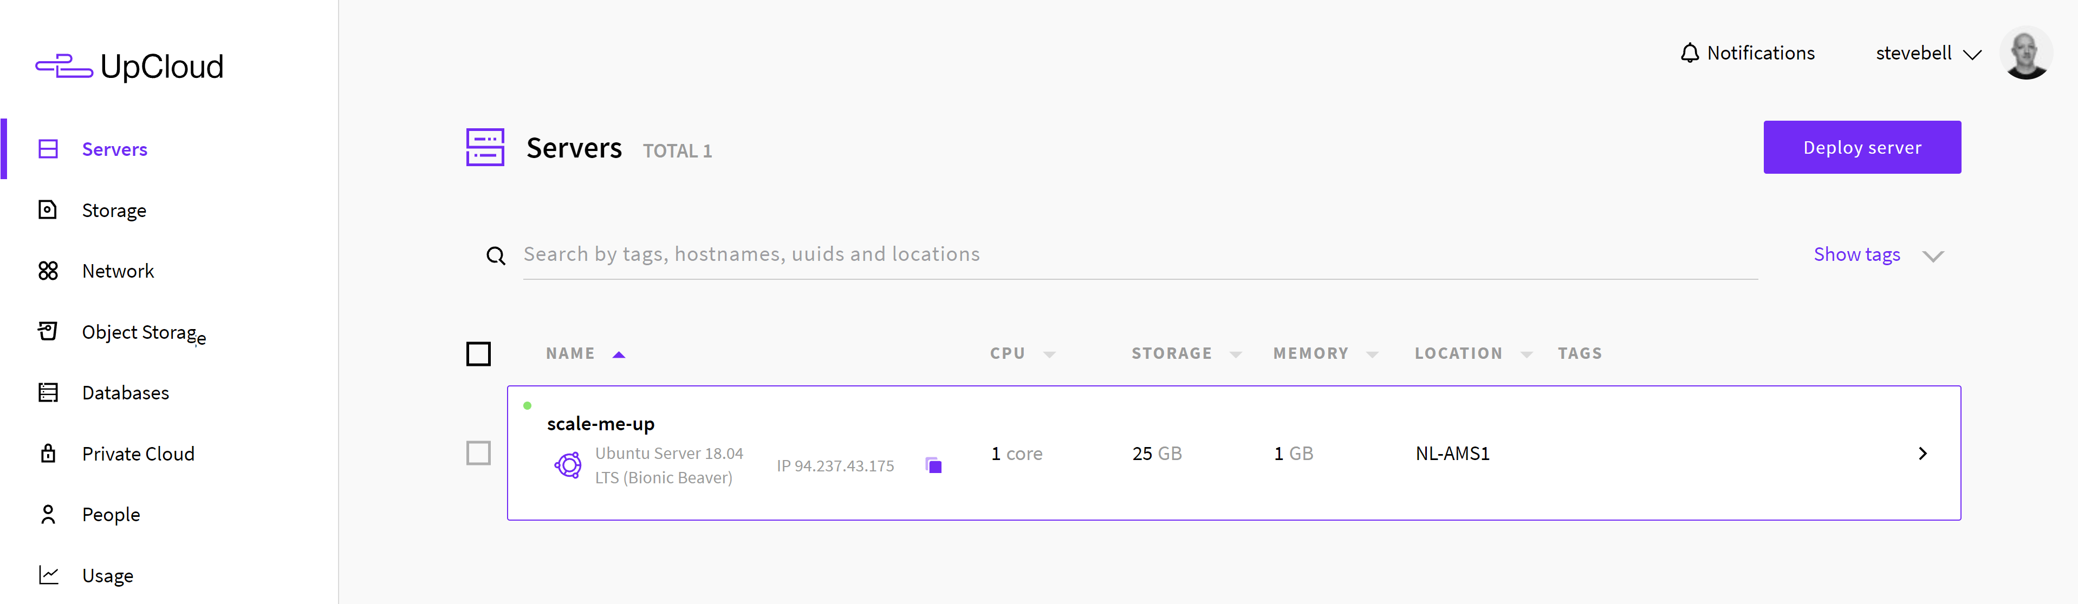Click the UpCloud logo
The image size is (2078, 604).
click(129, 66)
